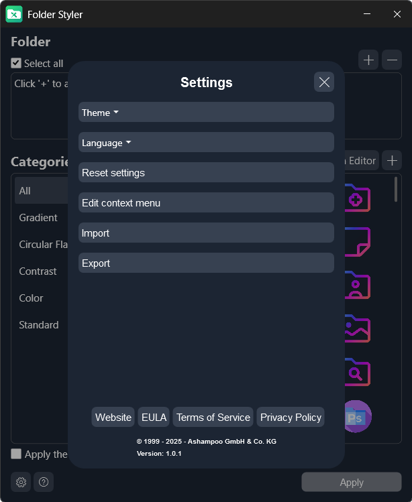Expand the Language dropdown
This screenshot has height=502, width=412.
click(206, 143)
